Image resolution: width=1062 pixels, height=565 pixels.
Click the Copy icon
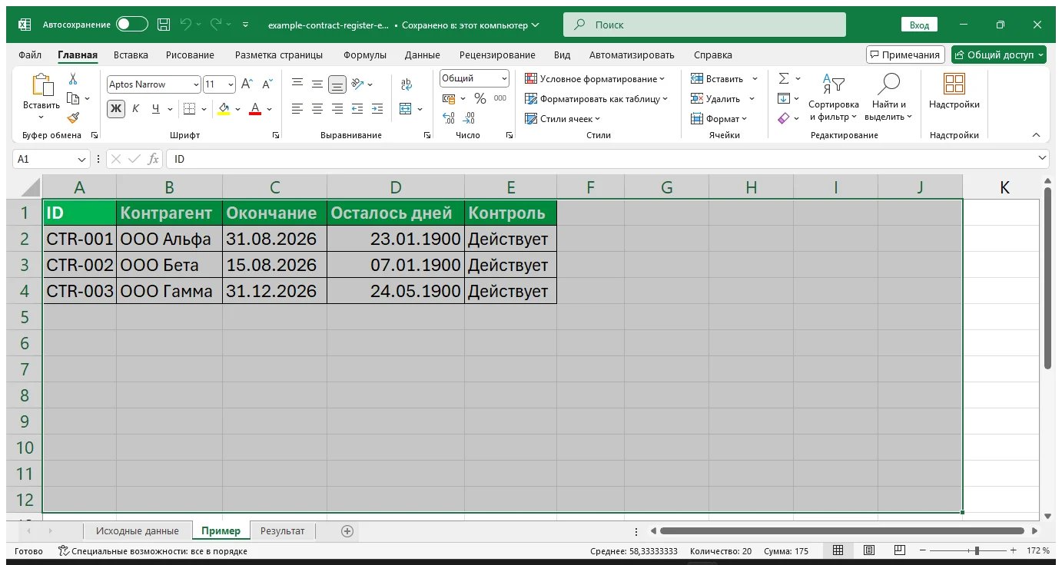click(74, 98)
